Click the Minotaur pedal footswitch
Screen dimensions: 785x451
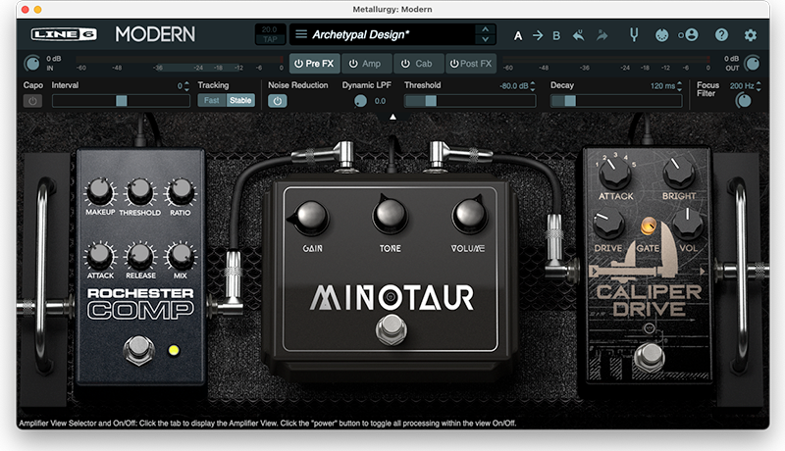391,330
